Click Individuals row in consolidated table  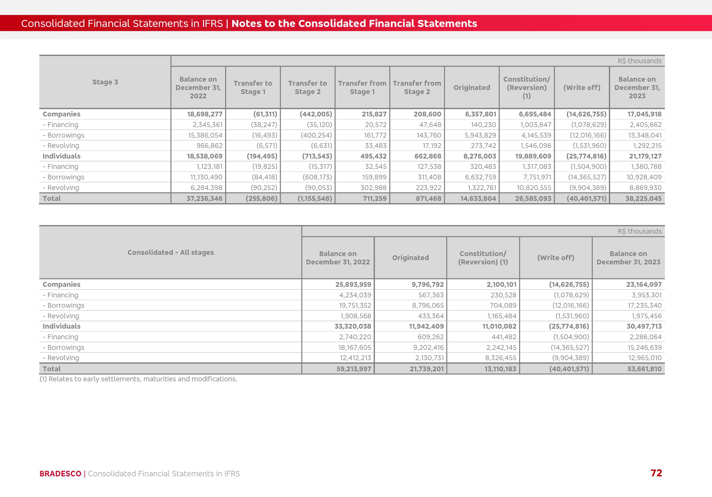(62, 326)
